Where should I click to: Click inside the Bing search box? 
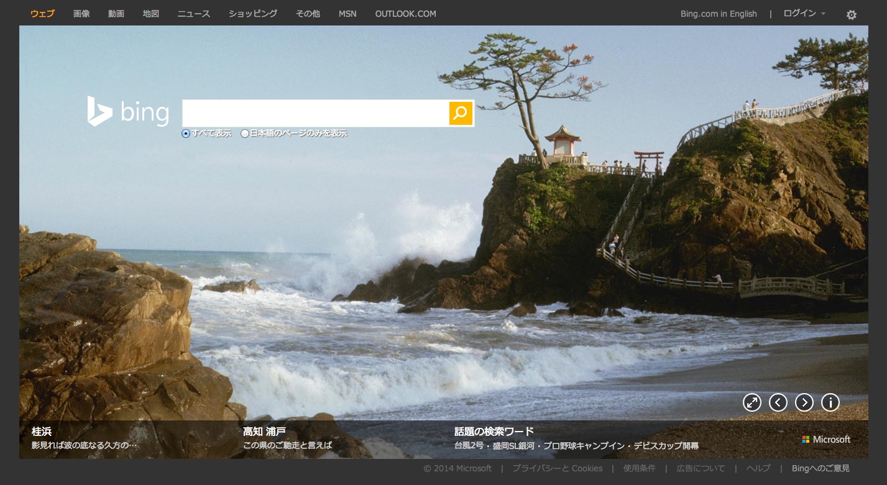pos(315,113)
